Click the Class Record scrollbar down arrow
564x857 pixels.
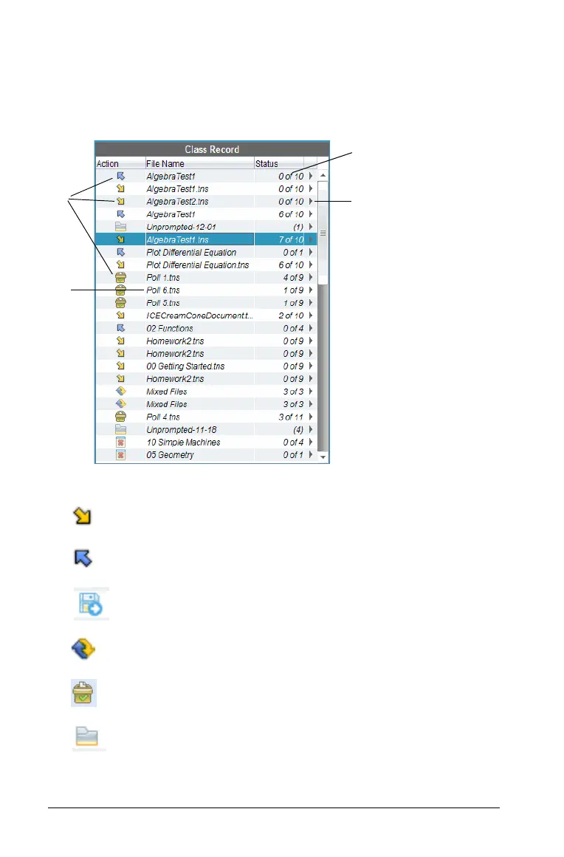[323, 457]
